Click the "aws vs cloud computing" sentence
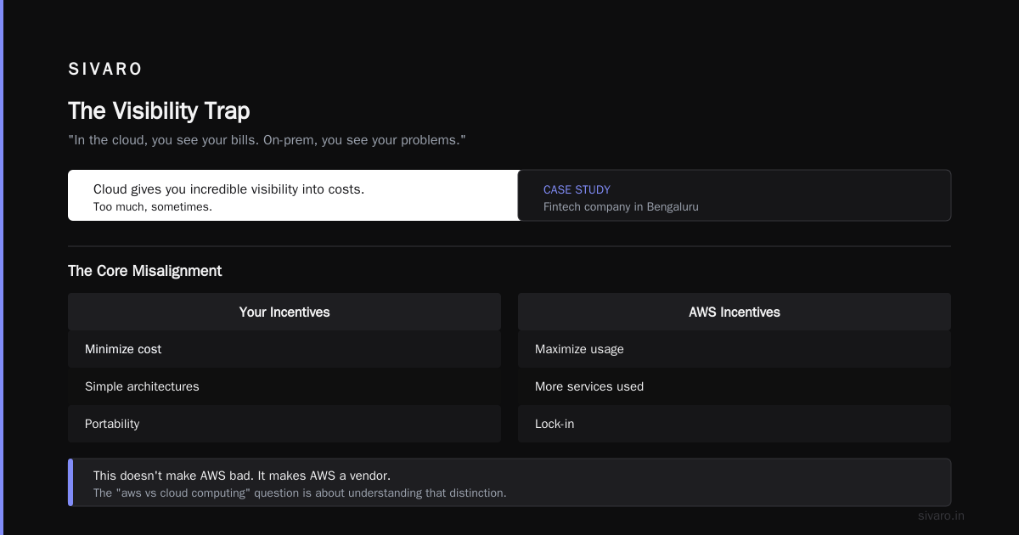Image resolution: width=1019 pixels, height=535 pixels. (300, 493)
